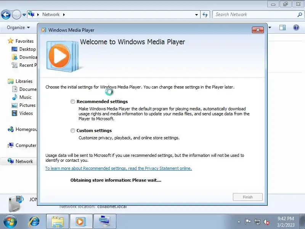Open the Windows Start menu
Viewport: 305px width, 229px height.
(x=10, y=222)
